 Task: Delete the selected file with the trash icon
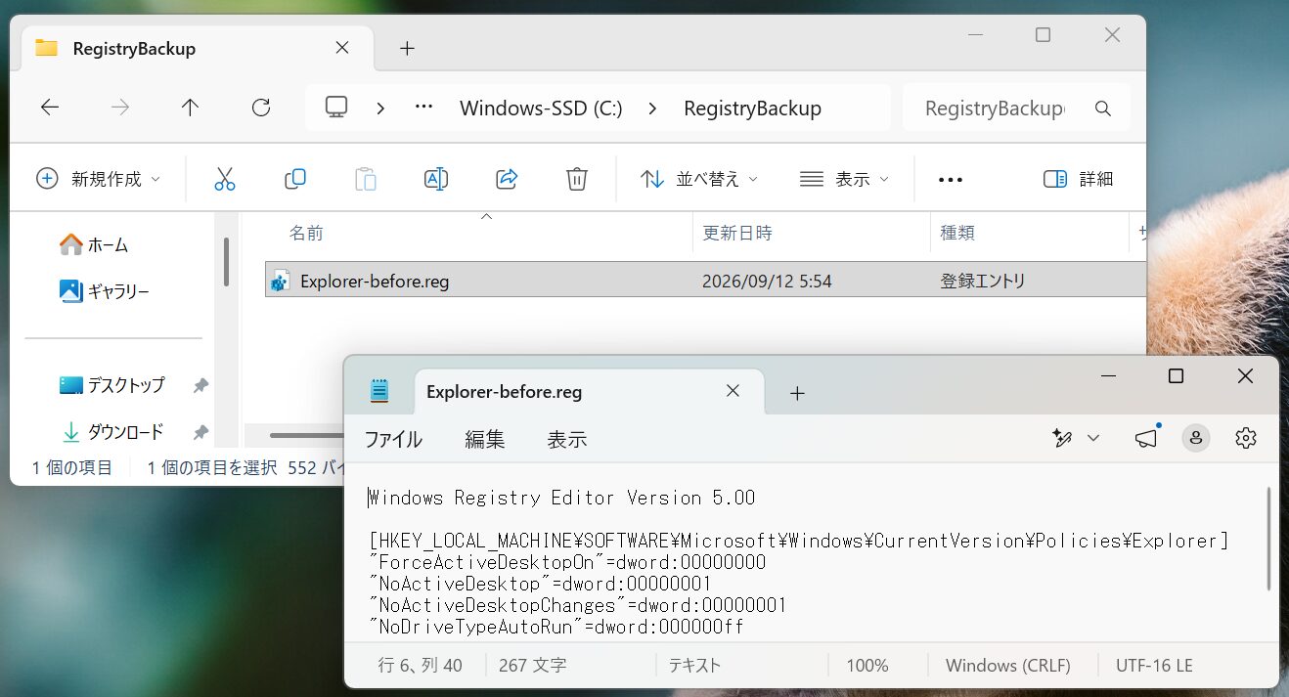(x=577, y=179)
